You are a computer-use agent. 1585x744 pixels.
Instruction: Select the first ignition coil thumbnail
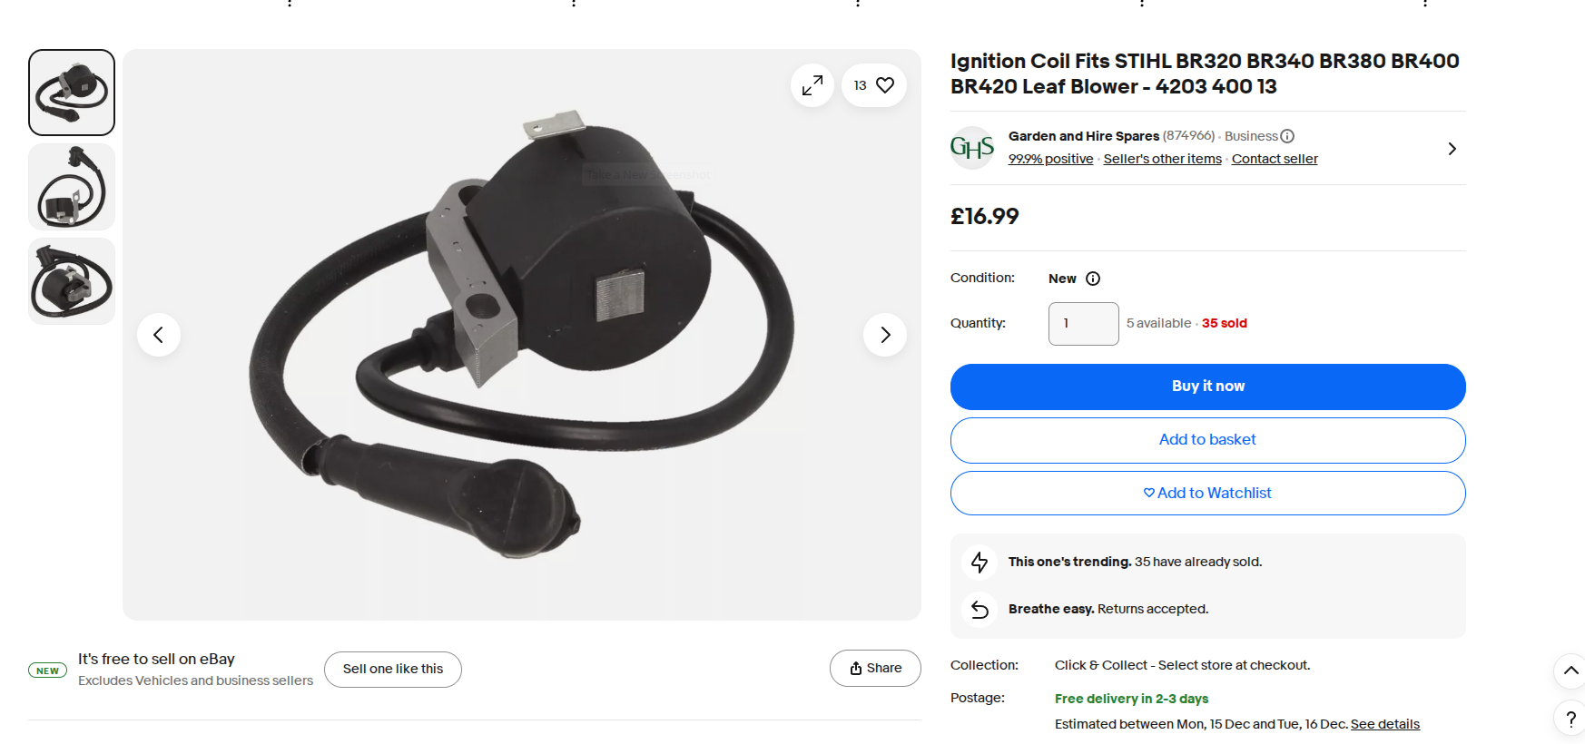[x=72, y=93]
